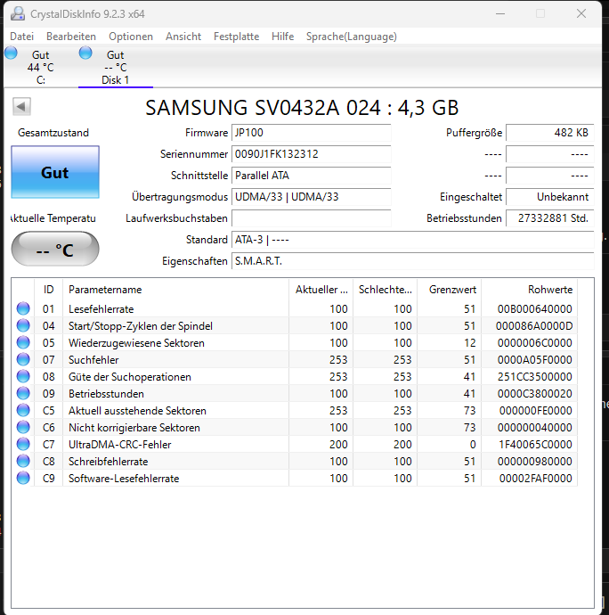Click the ID column header
Screen dimensions: 609x615
point(49,290)
